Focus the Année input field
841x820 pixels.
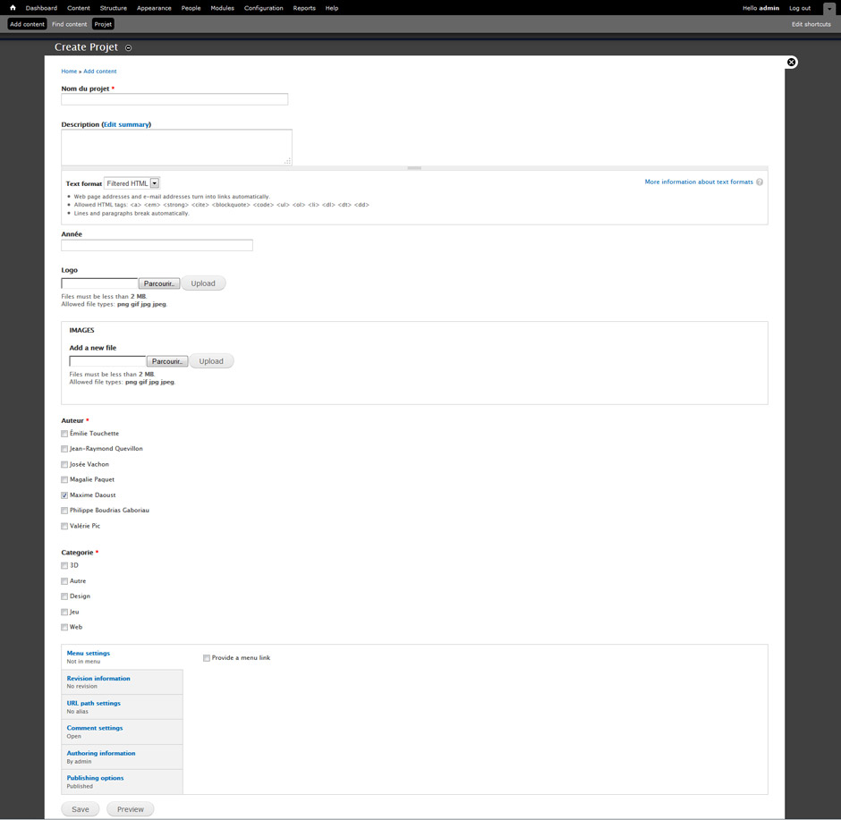point(157,246)
